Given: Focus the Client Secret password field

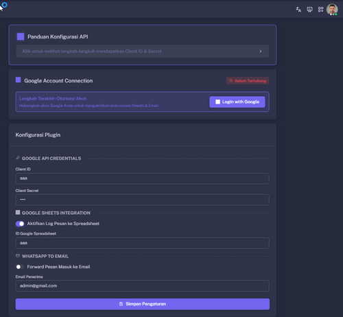Looking at the screenshot, I should [x=142, y=200].
